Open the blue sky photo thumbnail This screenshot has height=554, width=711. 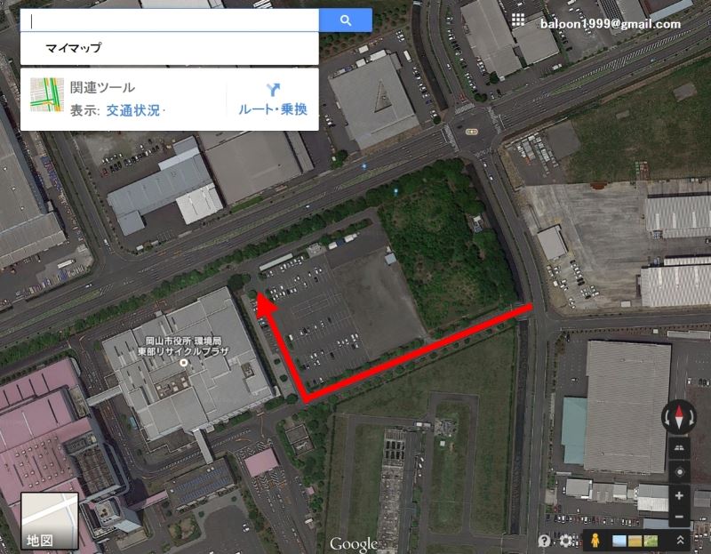[x=619, y=541]
